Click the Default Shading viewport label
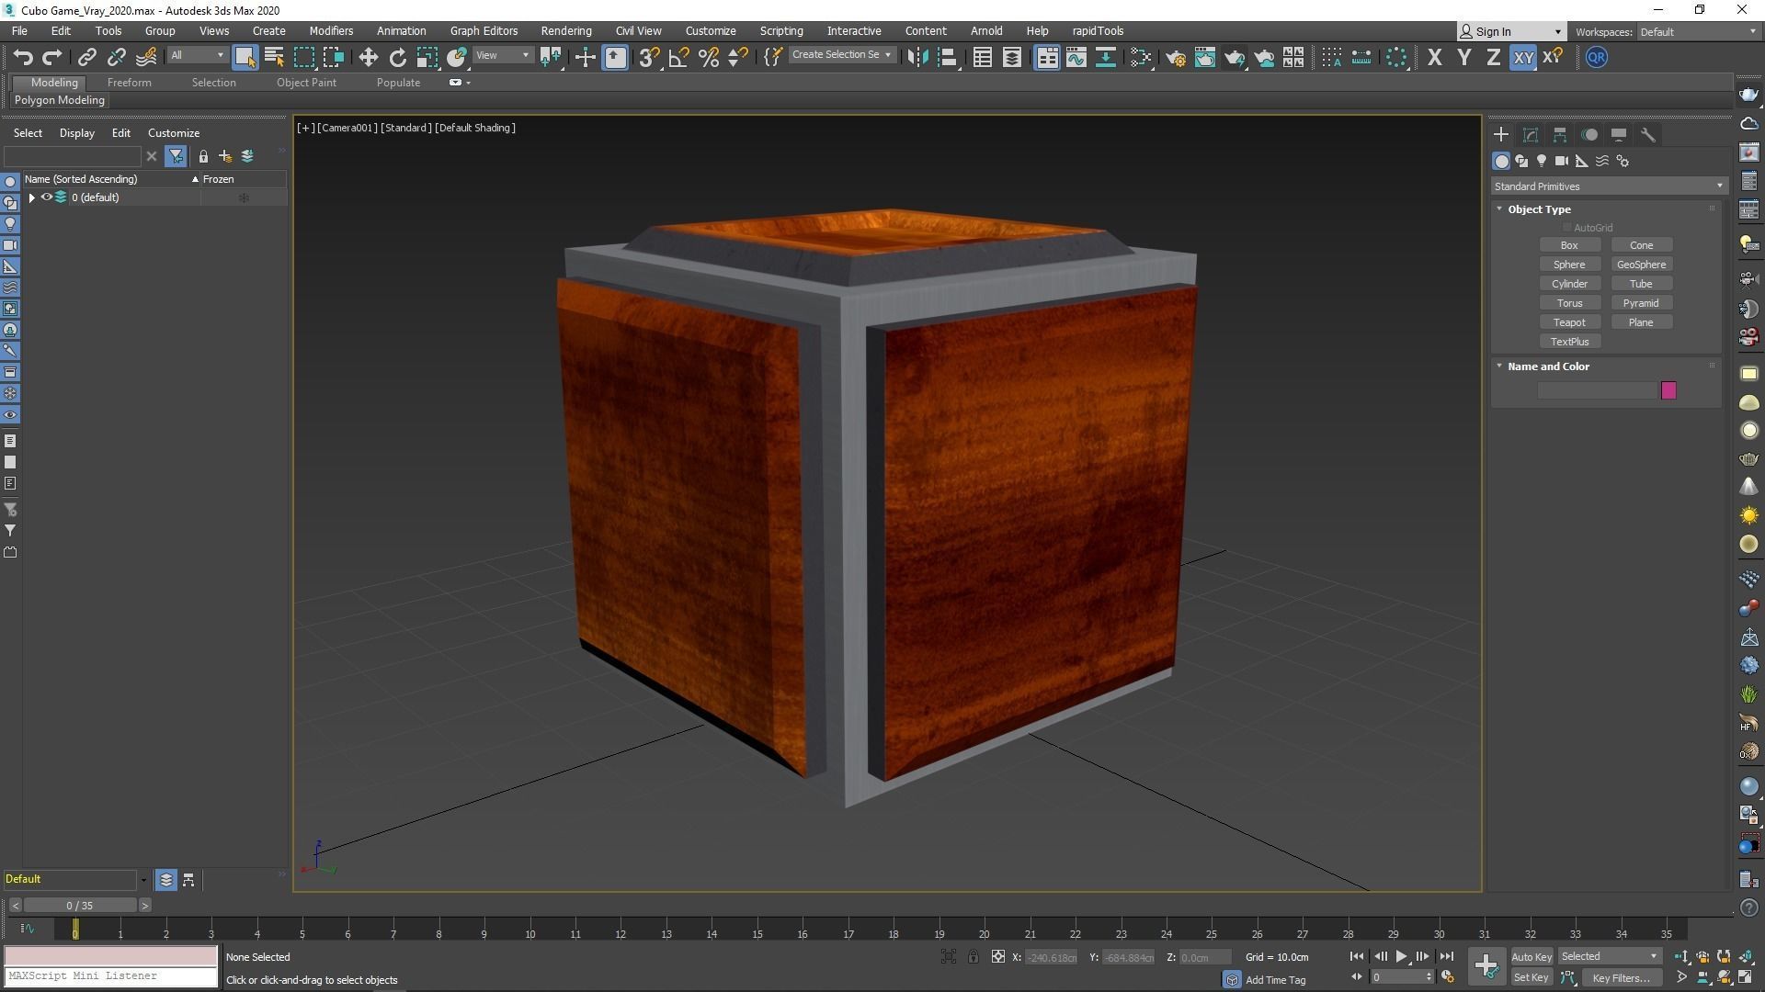The width and height of the screenshot is (1765, 992). tap(475, 128)
